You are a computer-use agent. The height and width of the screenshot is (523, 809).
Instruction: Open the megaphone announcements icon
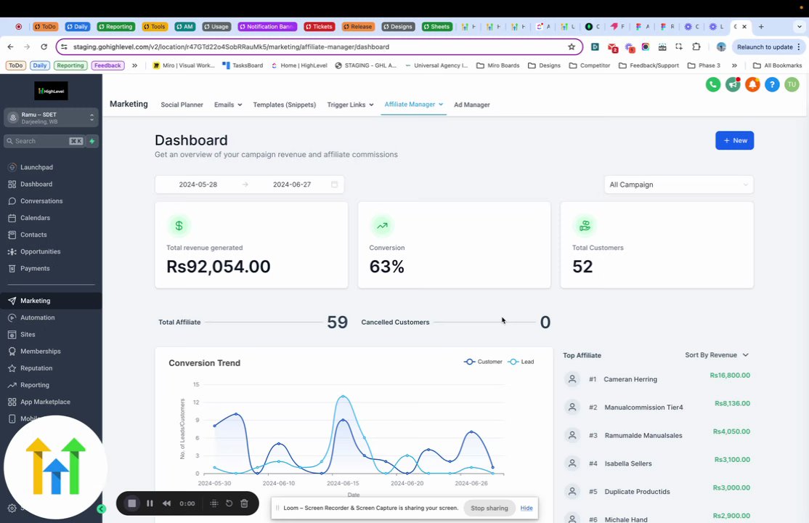point(733,85)
